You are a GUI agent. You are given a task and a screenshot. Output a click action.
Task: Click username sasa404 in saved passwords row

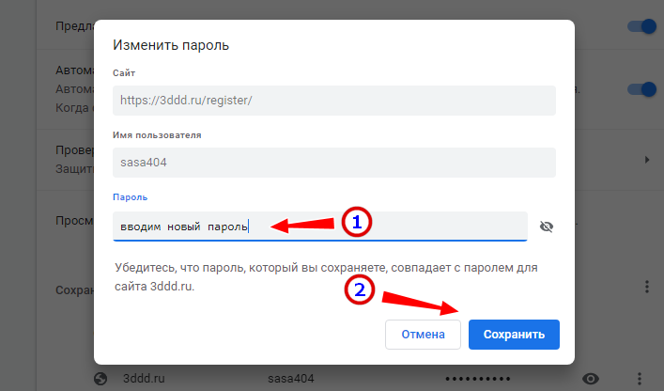[x=291, y=378]
